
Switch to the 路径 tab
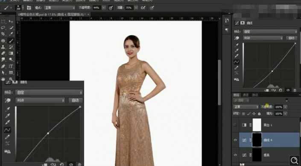pyautogui.click(x=255, y=95)
